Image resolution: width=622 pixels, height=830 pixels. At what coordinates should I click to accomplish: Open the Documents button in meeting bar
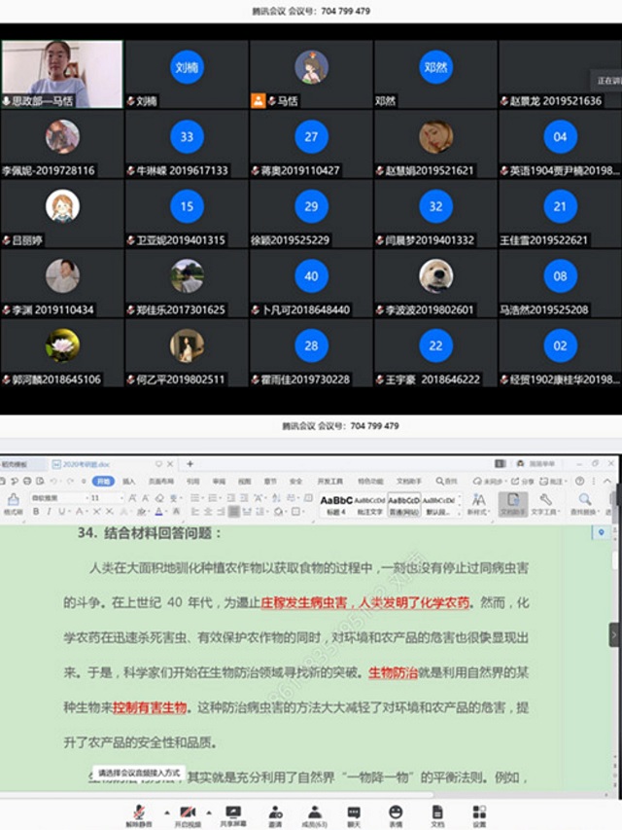point(437,815)
